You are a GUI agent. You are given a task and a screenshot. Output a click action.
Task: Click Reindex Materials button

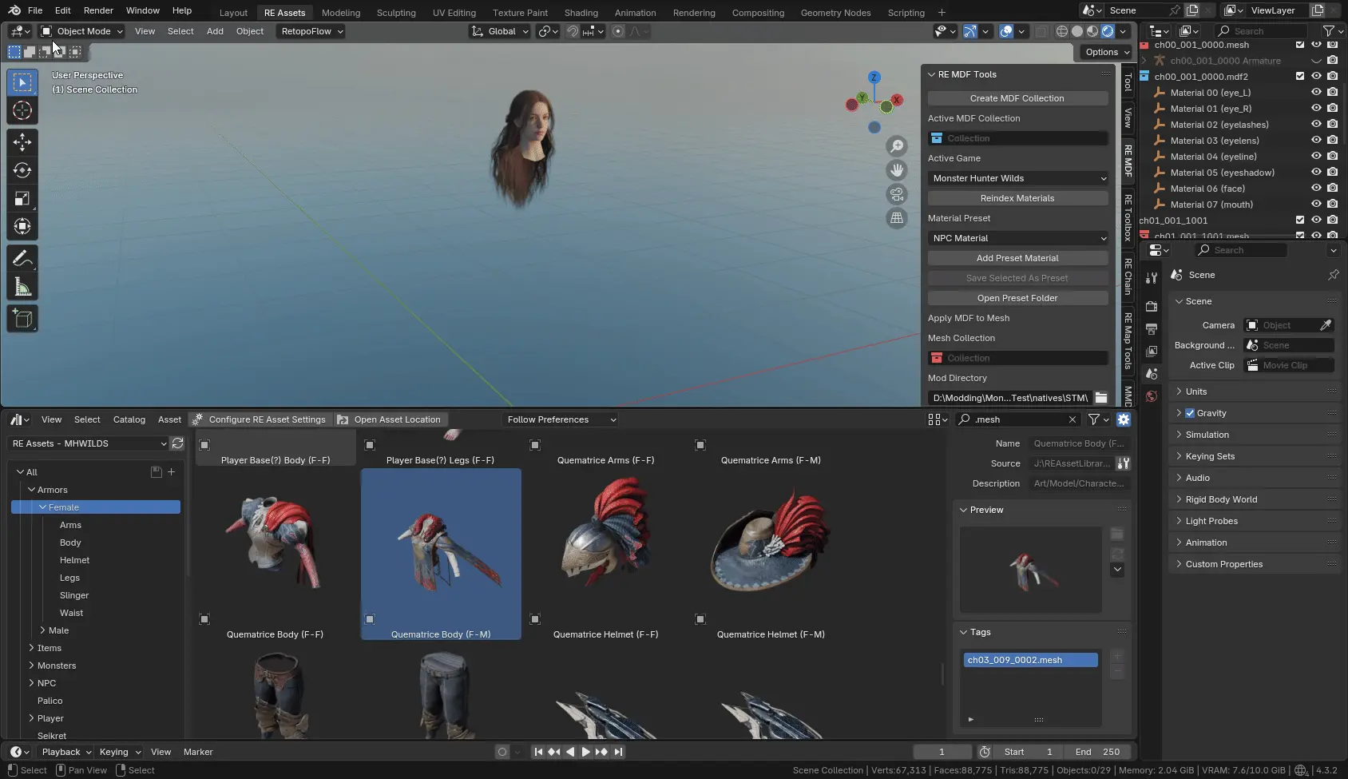coord(1018,198)
